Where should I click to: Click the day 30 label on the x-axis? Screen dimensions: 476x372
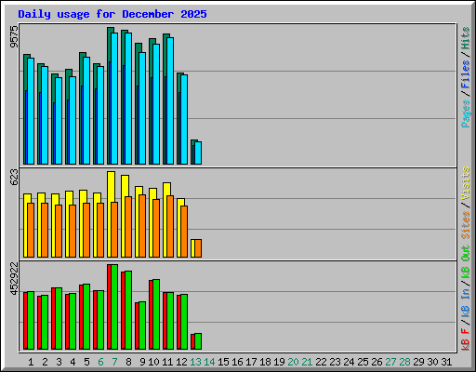click(x=432, y=362)
